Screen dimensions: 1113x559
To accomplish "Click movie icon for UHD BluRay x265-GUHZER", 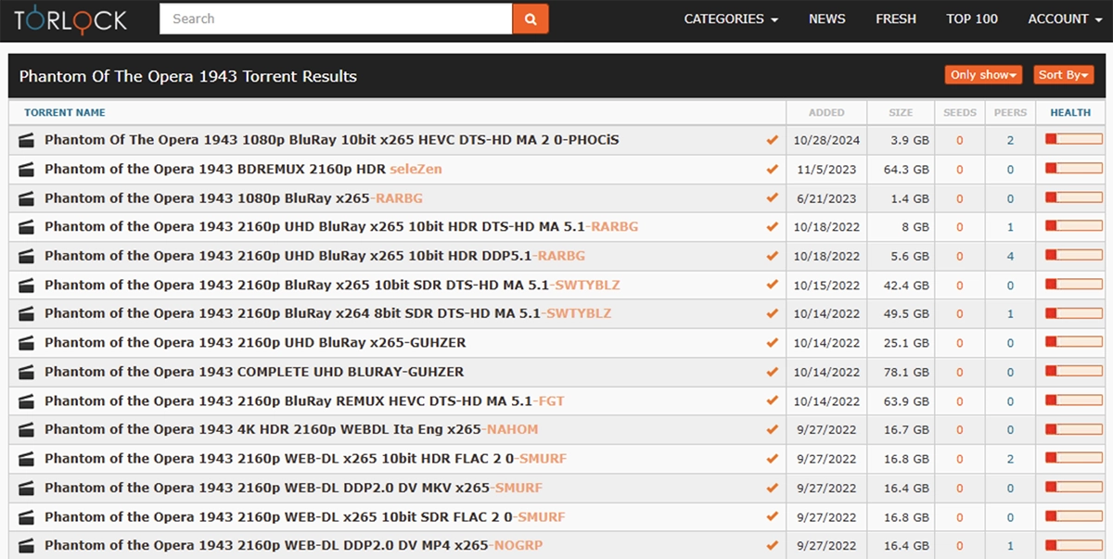I will click(27, 342).
